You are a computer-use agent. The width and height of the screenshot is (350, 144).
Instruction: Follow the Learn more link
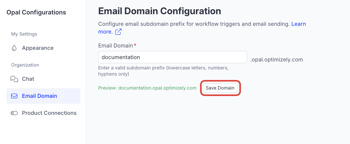point(299,24)
